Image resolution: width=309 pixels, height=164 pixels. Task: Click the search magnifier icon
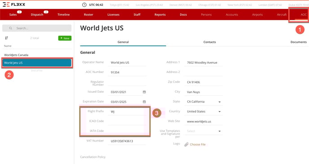coord(10,28)
